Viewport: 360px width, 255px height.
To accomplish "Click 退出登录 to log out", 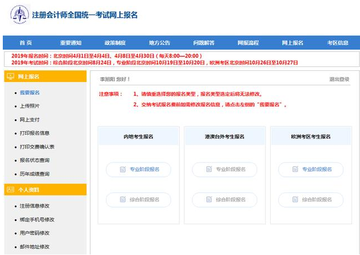I will pyautogui.click(x=339, y=79).
